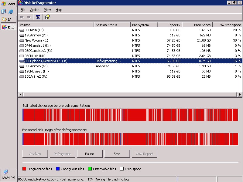Sort by the Free Space column header

[x=197, y=25]
